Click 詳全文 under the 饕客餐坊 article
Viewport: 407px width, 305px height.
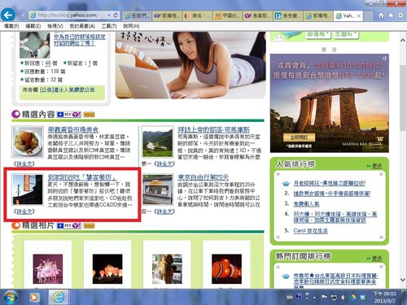click(x=24, y=211)
